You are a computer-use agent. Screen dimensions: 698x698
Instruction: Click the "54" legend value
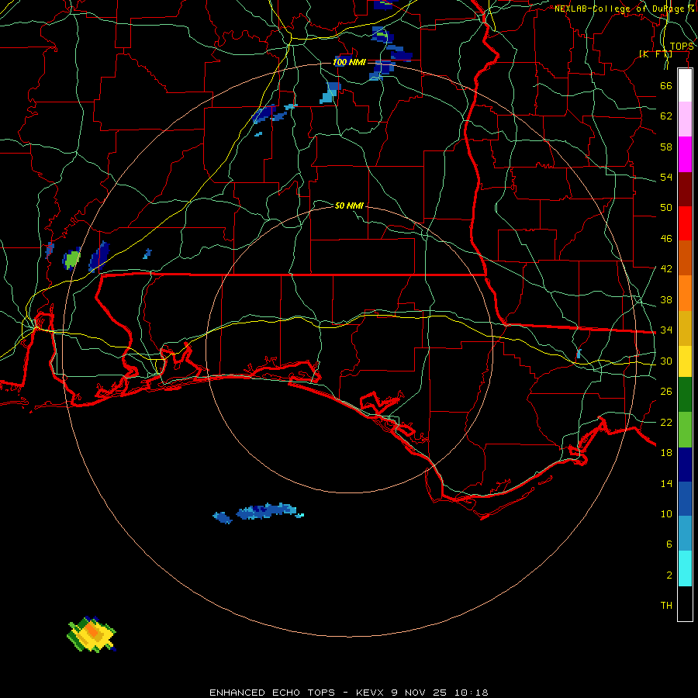pyautogui.click(x=666, y=177)
